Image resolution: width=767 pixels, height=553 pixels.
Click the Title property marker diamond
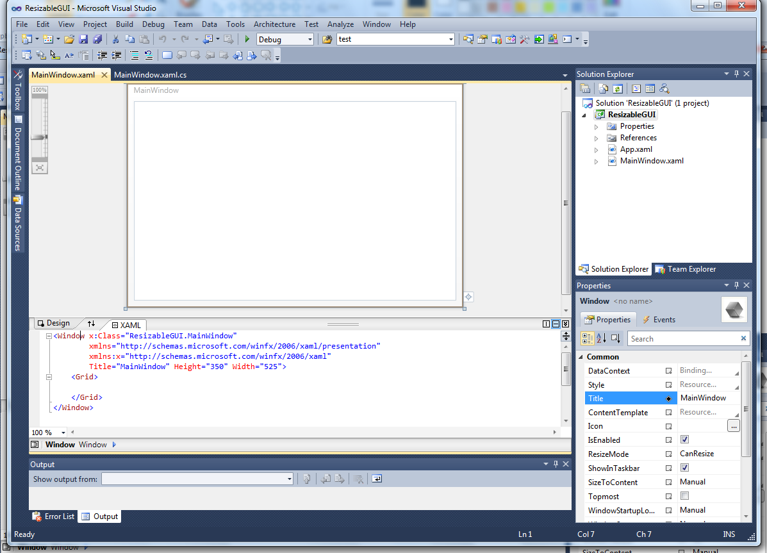pos(669,399)
